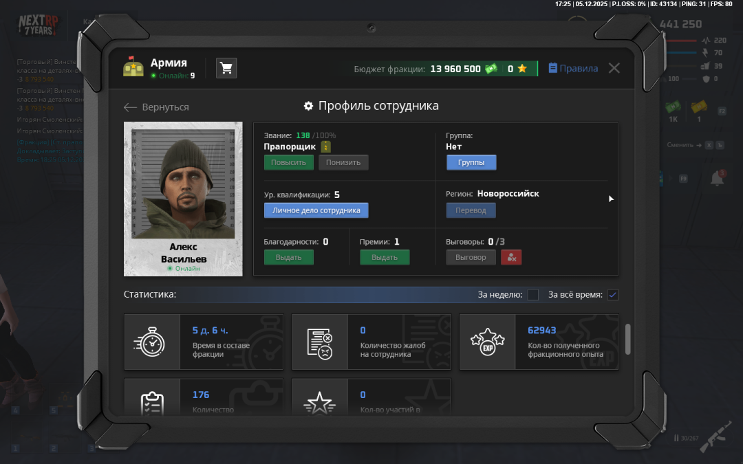Click the complaints document icon
Image resolution: width=743 pixels, height=464 pixels.
pos(320,342)
